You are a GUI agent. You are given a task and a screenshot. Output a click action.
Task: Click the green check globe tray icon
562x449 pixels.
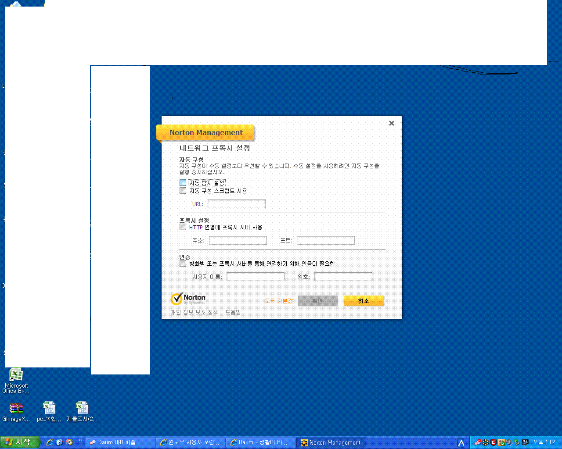click(x=501, y=442)
